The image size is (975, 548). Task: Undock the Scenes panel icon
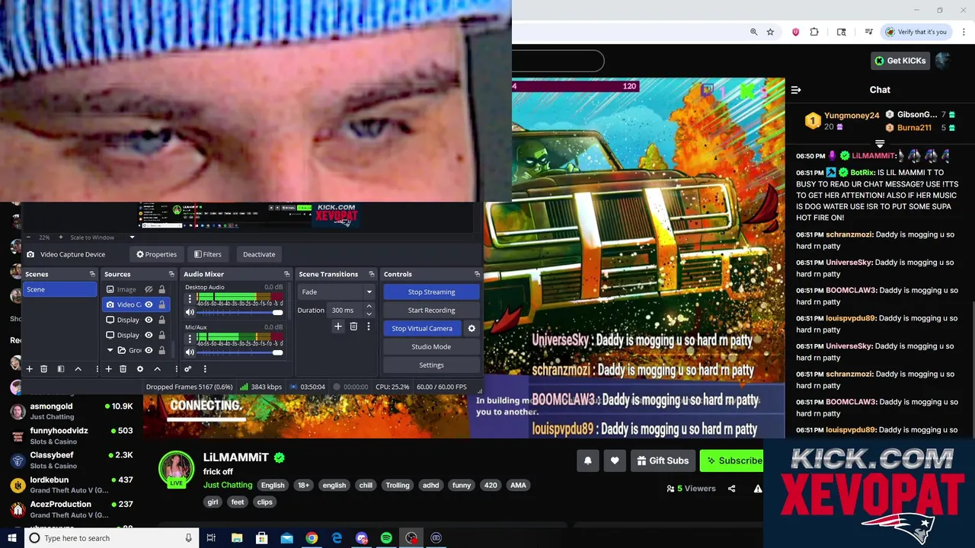pyautogui.click(x=92, y=274)
